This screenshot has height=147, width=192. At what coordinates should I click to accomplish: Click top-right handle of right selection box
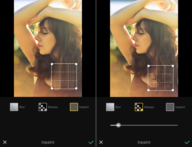[173, 66]
